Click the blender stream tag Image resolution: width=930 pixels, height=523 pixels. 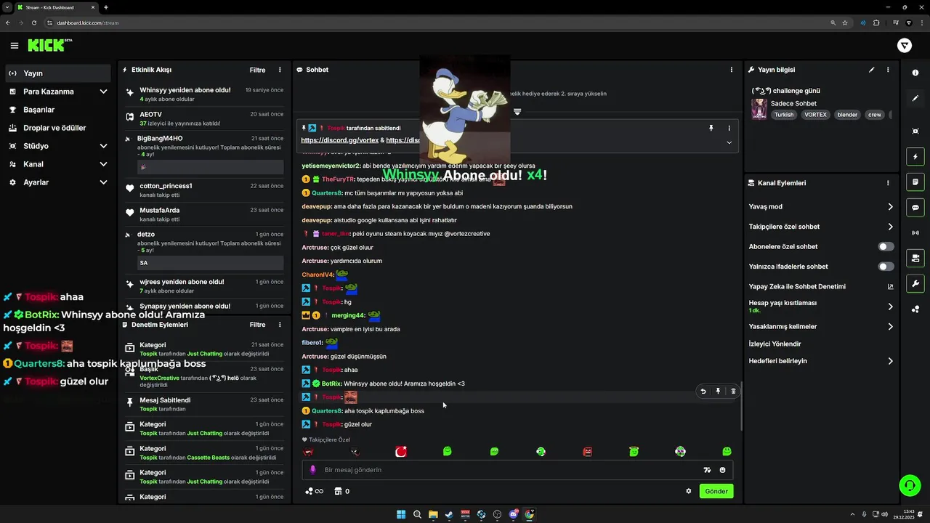847,115
